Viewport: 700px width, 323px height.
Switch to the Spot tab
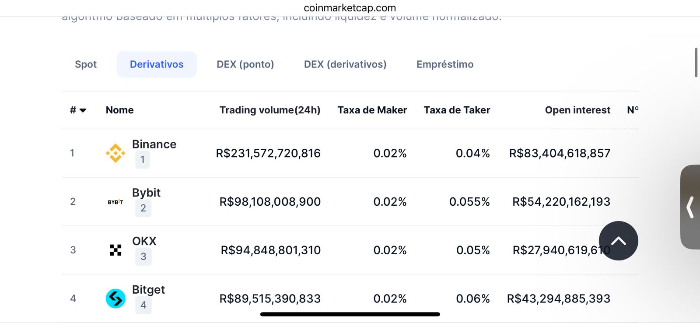(x=86, y=64)
